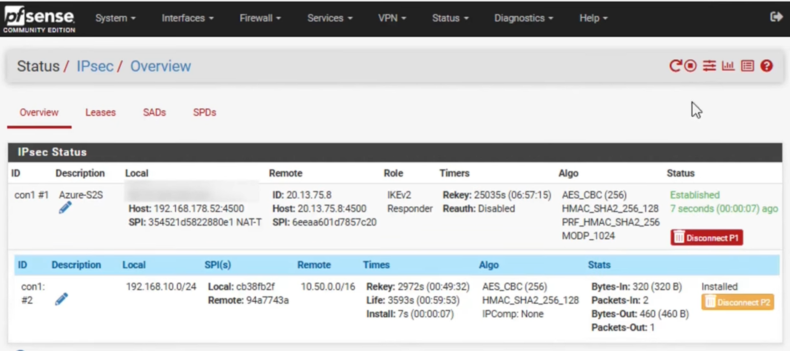Expand the Diagnostics dropdown menu

click(x=523, y=18)
